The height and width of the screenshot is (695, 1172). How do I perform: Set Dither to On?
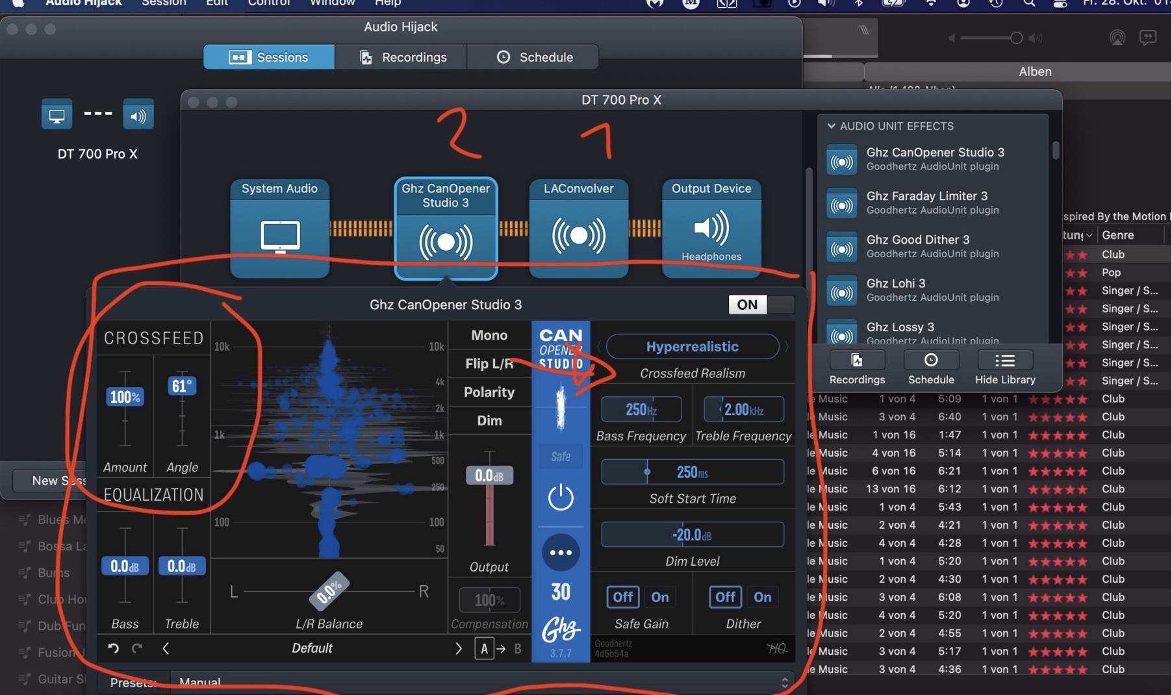[763, 597]
